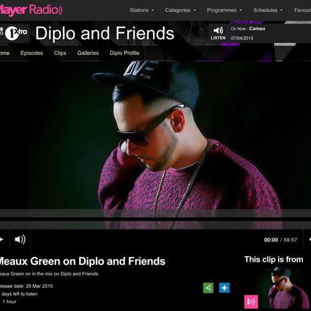The width and height of the screenshot is (311, 311).
Task: Open the Galleries tab
Action: (x=88, y=53)
